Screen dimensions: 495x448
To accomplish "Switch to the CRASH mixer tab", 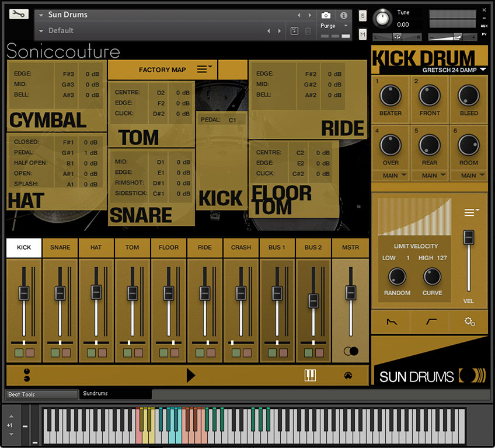I will 241,247.
